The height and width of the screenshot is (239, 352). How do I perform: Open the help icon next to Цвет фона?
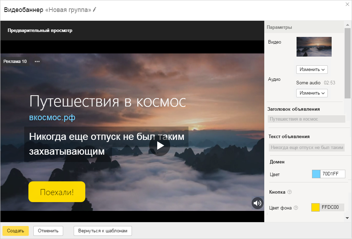(x=296, y=208)
